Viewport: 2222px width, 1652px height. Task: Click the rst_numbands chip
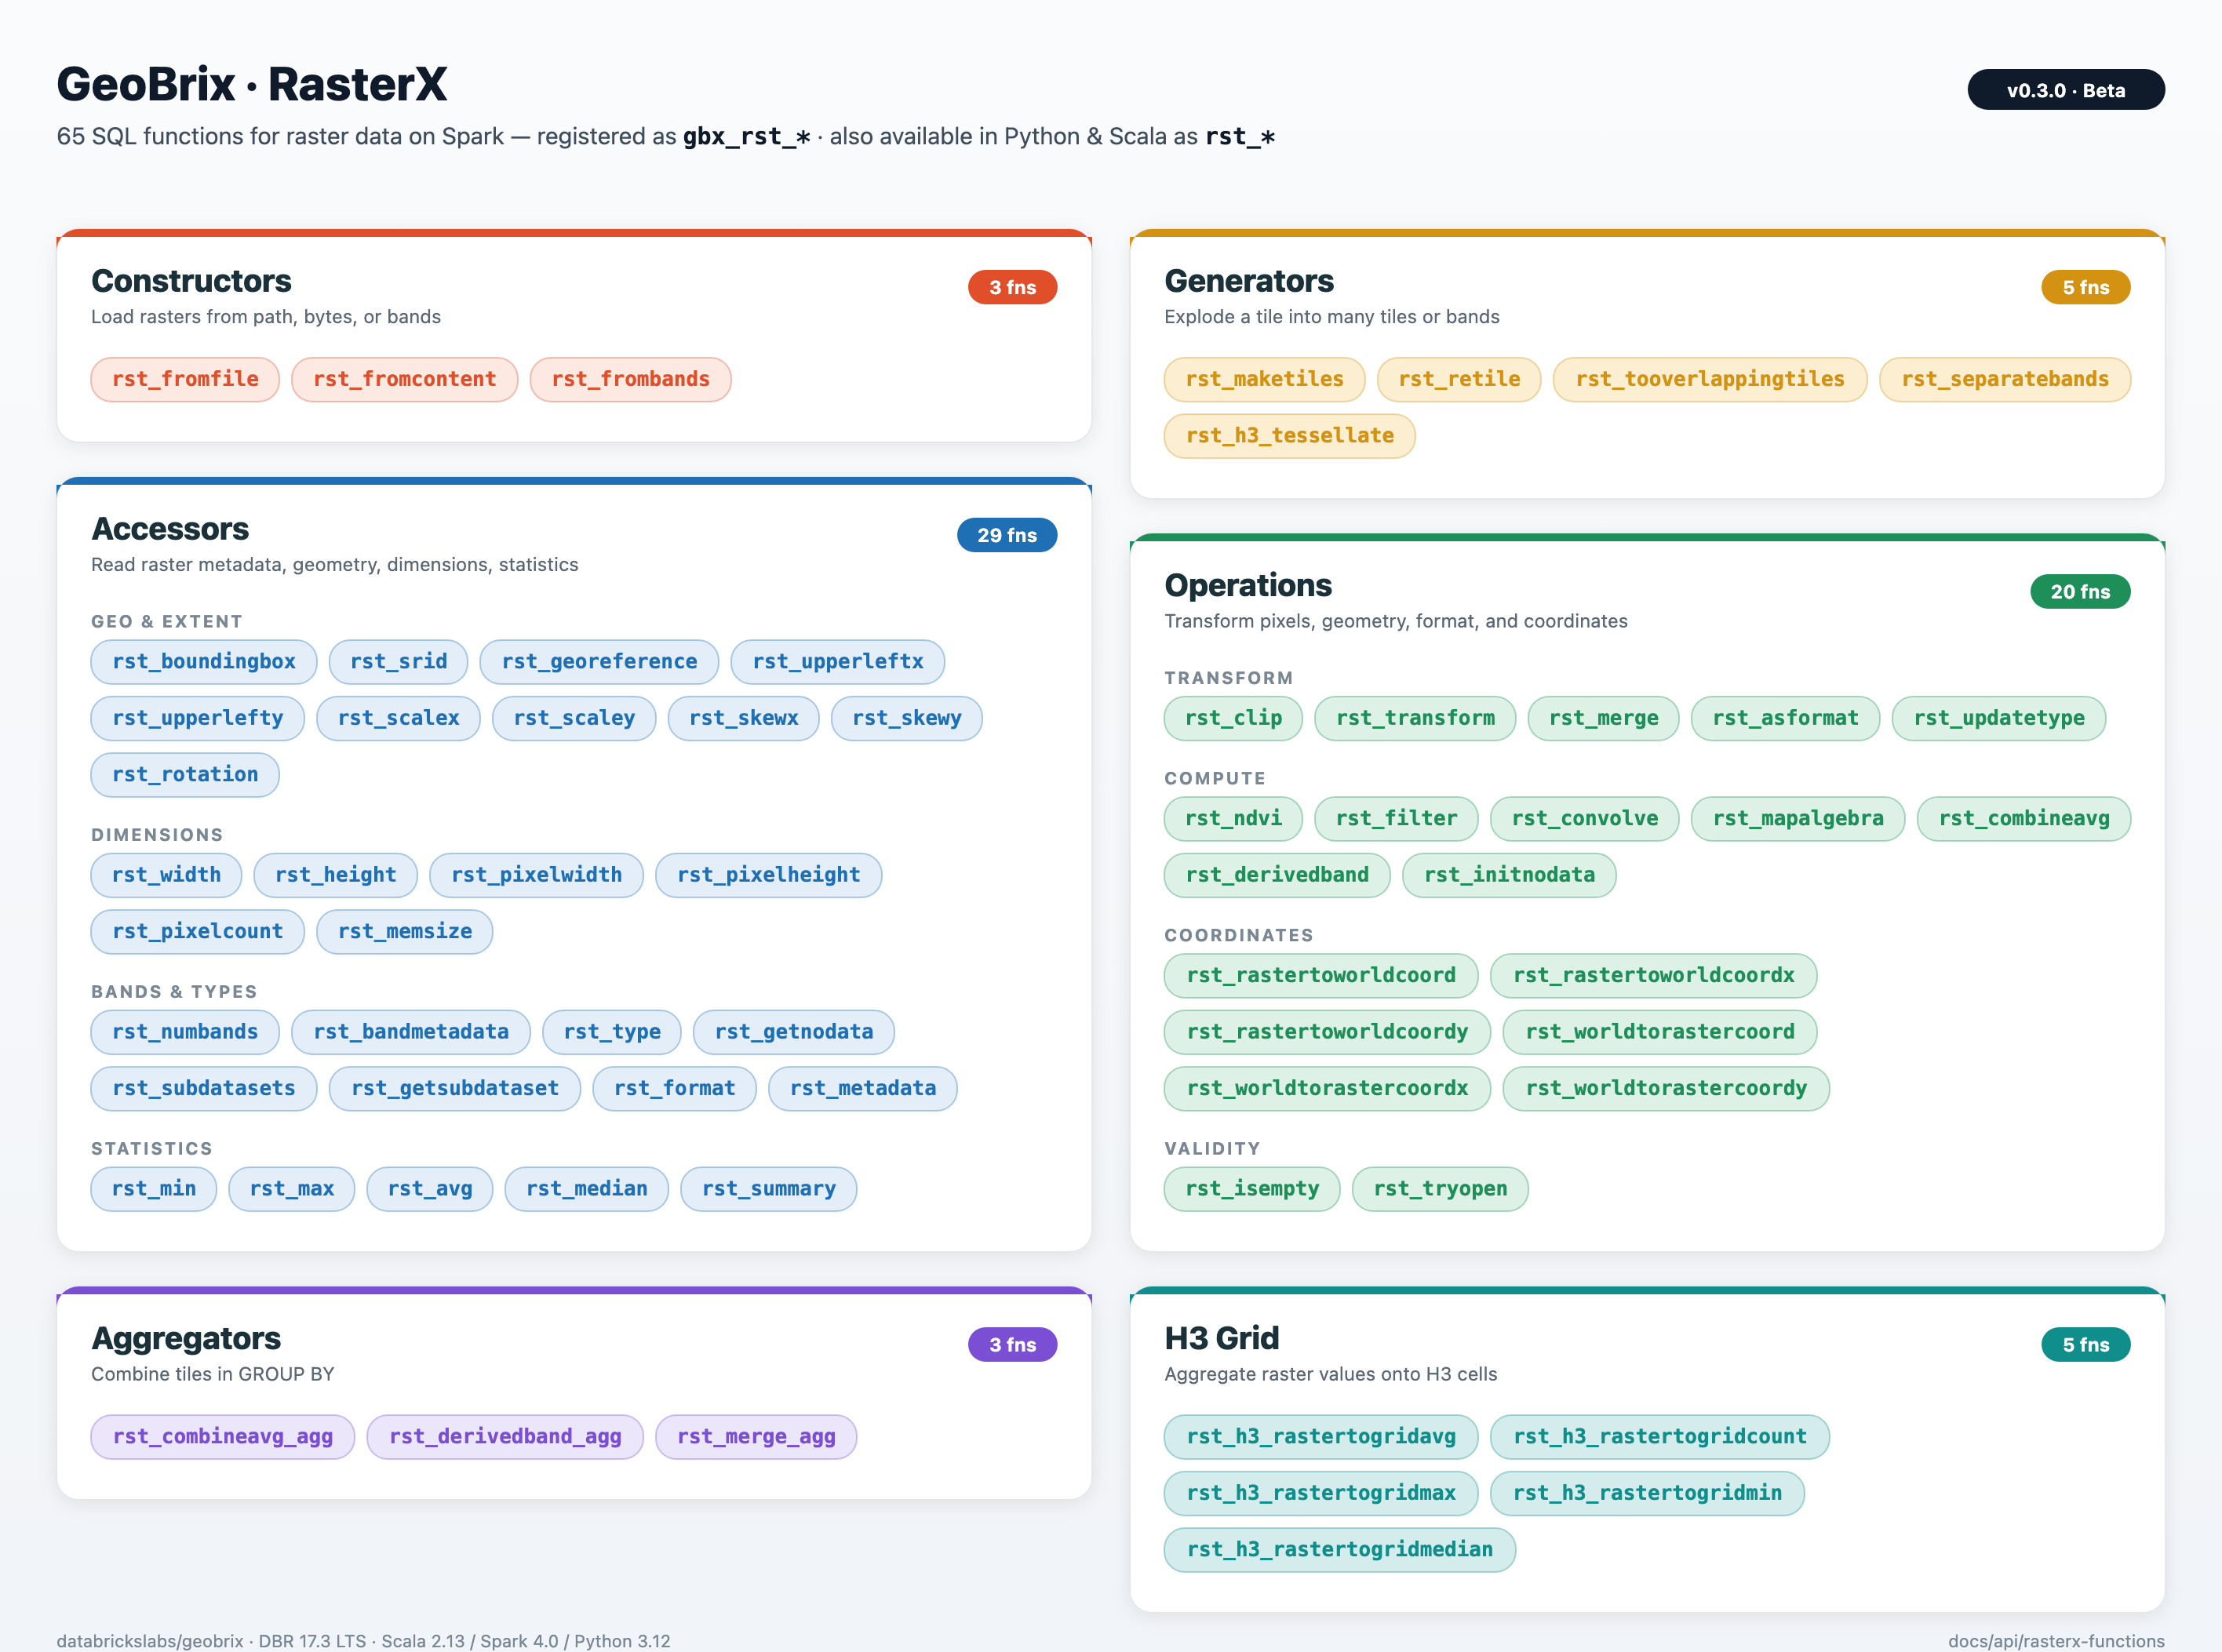pyautogui.click(x=185, y=1032)
